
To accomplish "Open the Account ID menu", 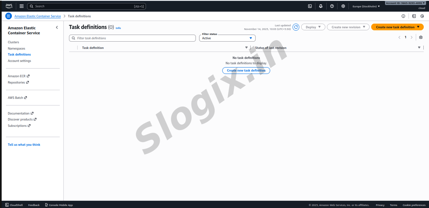I will click(405, 3).
